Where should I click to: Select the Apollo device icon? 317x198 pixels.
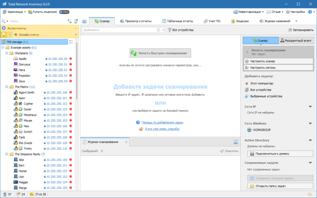[15, 59]
